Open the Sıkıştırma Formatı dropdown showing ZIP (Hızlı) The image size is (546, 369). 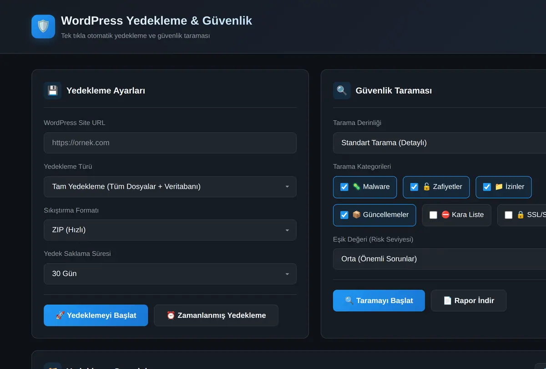pos(170,230)
